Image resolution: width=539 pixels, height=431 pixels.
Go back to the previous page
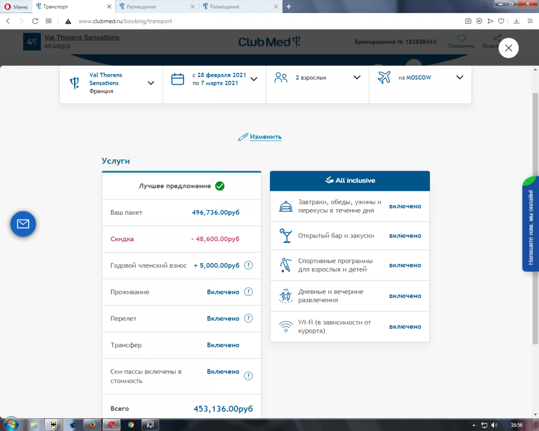tap(8, 21)
